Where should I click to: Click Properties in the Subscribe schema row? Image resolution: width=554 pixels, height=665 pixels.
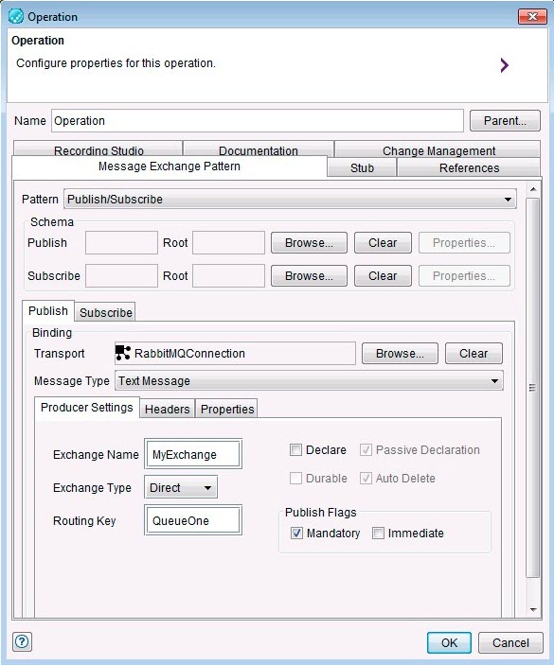464,276
